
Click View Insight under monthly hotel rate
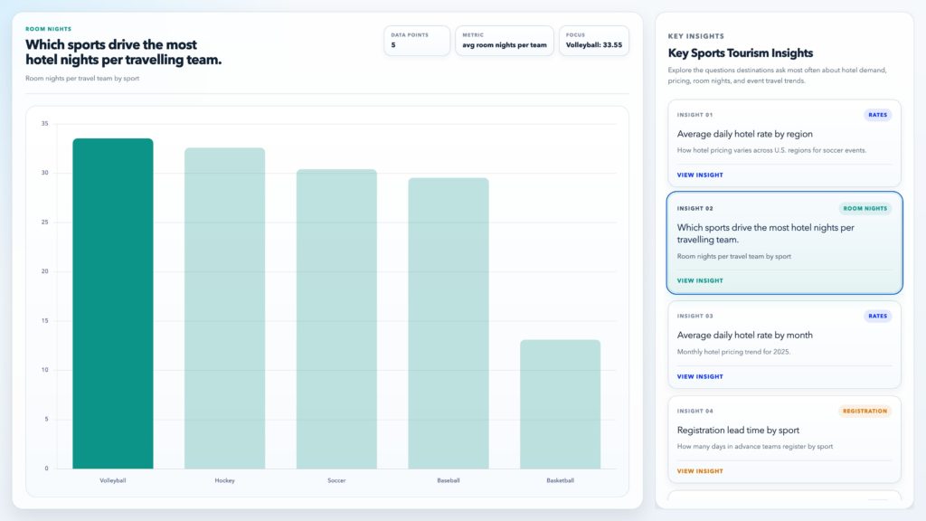pos(700,376)
